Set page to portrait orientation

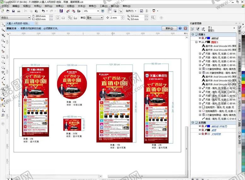58,18
